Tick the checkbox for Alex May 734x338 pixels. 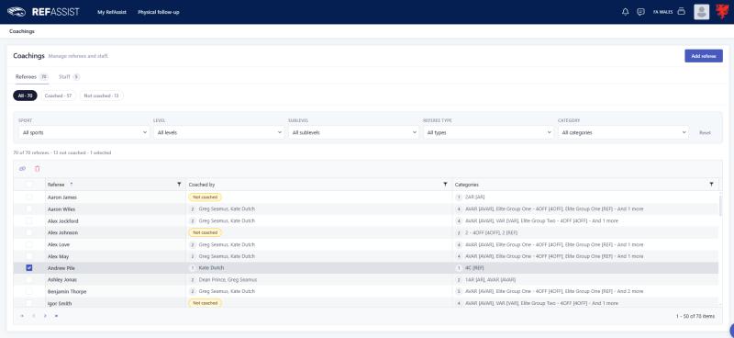pyautogui.click(x=29, y=256)
